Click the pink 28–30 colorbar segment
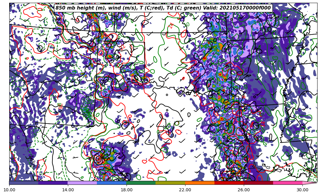 [x=288, y=183]
